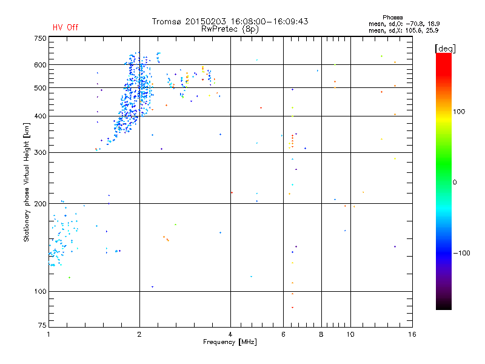This screenshot has width=485, height=364.
Task: Click the y-axis tick label '200'
Action: click(40, 204)
